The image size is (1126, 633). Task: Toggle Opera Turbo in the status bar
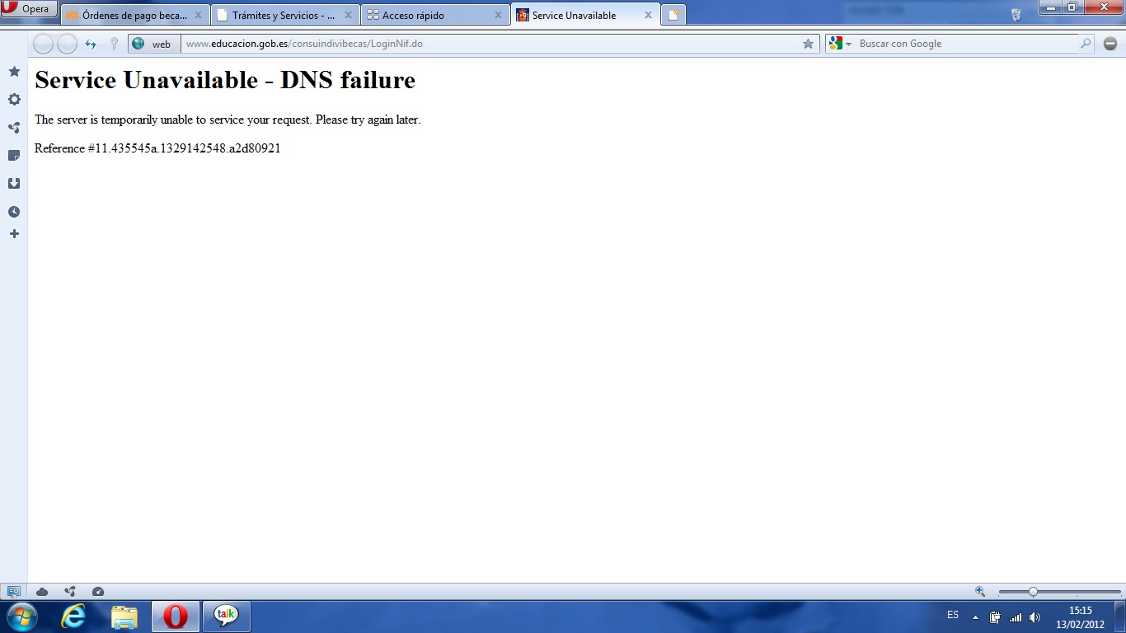point(98,591)
